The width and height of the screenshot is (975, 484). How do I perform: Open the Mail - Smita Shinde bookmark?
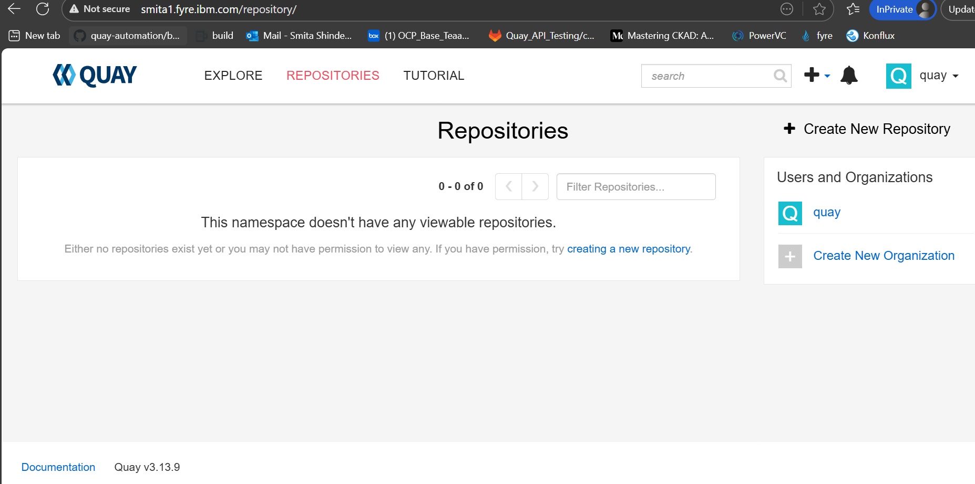[299, 36]
